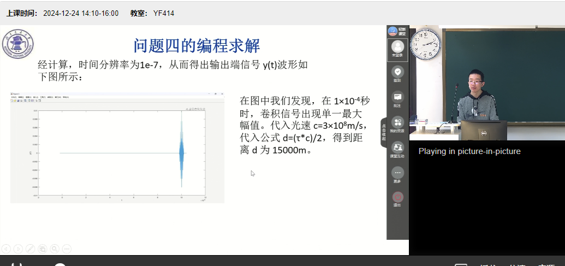The height and width of the screenshot is (266, 565).
Task: Click the 轻新课堂 logo in sidebar
Action: (397, 31)
